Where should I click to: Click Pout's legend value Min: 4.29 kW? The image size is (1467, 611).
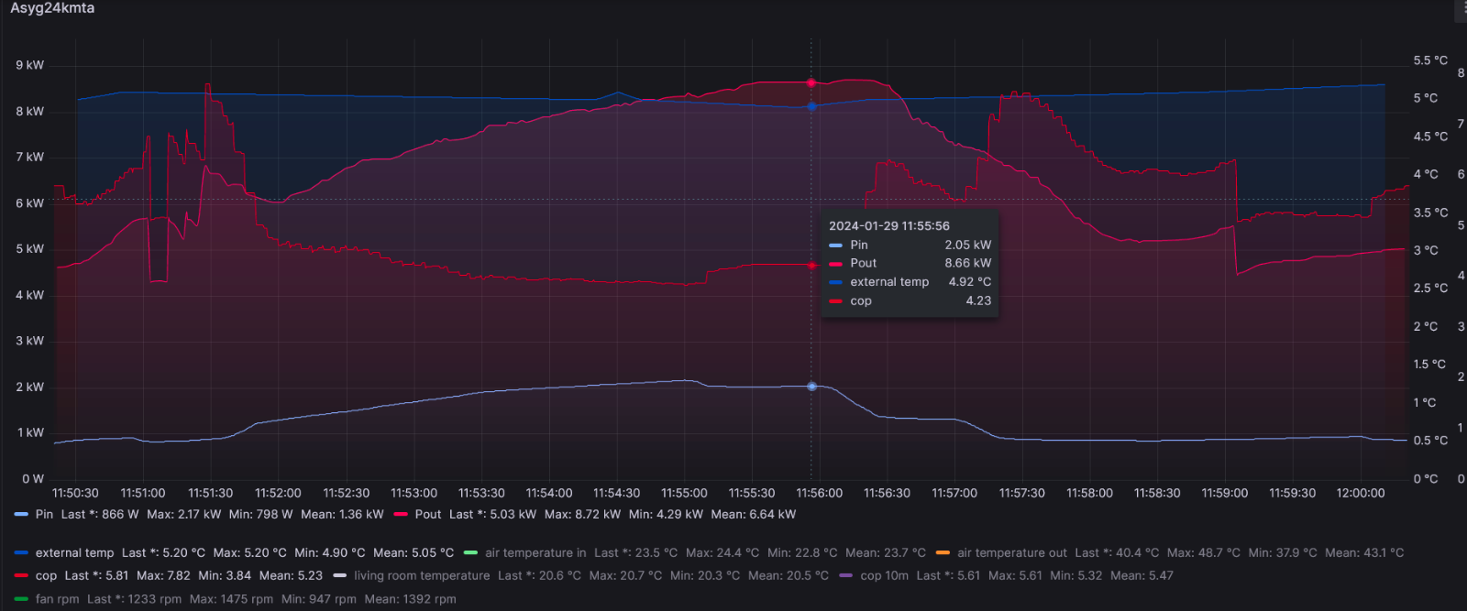666,515
